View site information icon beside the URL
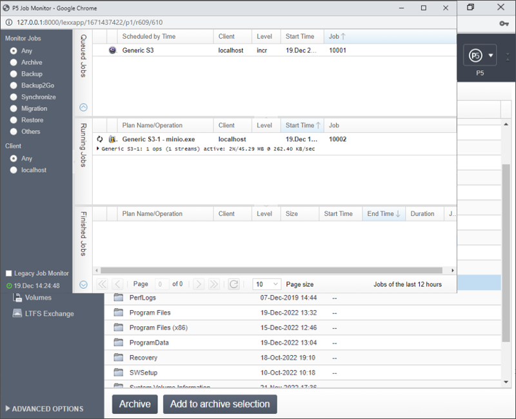 point(9,23)
